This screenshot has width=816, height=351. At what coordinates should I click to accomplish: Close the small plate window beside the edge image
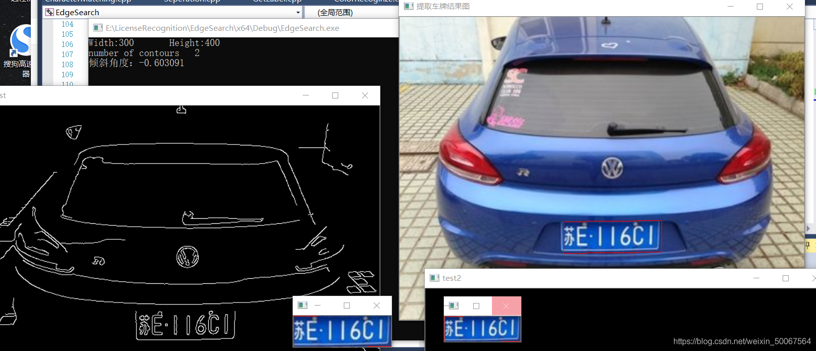coord(377,306)
